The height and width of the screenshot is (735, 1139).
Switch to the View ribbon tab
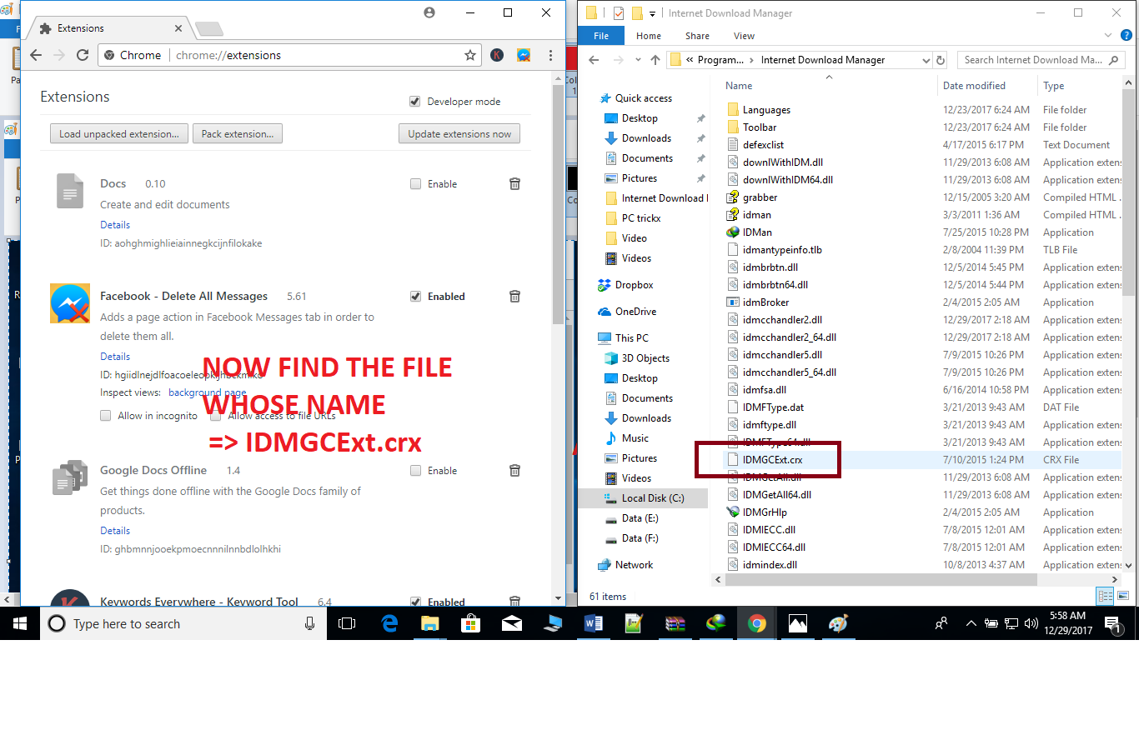[x=744, y=35]
